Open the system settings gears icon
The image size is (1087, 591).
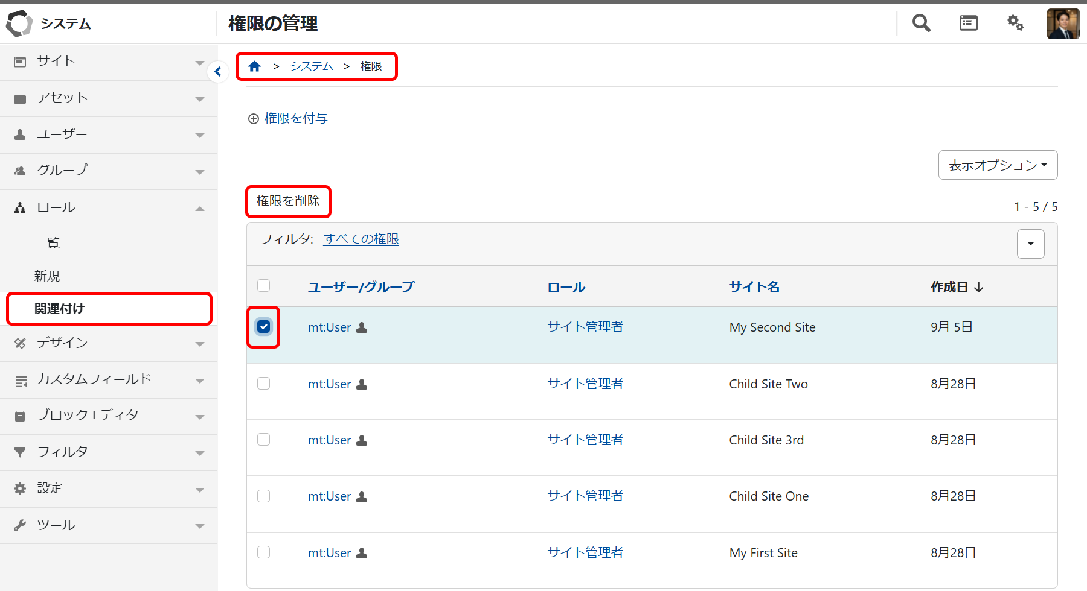click(1015, 24)
